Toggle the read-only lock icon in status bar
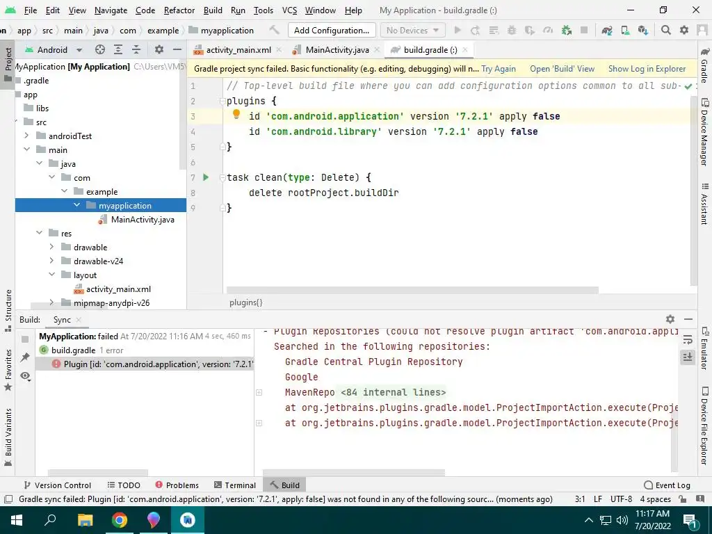The width and height of the screenshot is (712, 534). 682,499
